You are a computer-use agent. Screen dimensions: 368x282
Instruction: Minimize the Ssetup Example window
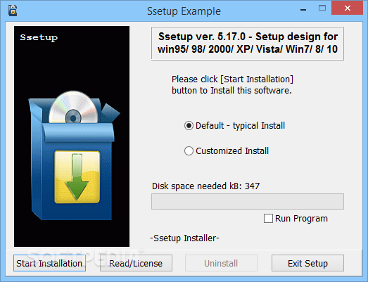pos(303,9)
